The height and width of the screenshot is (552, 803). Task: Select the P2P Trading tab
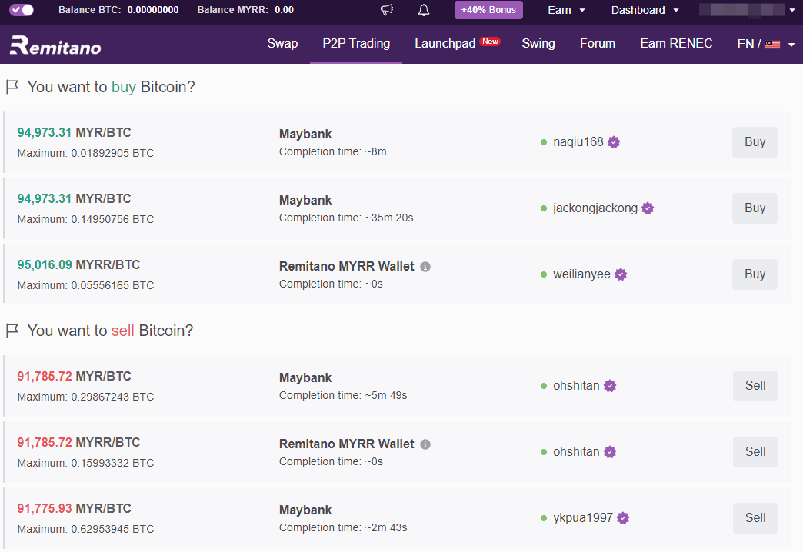356,44
